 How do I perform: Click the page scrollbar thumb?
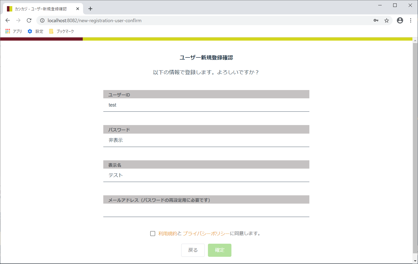[x=415, y=148]
